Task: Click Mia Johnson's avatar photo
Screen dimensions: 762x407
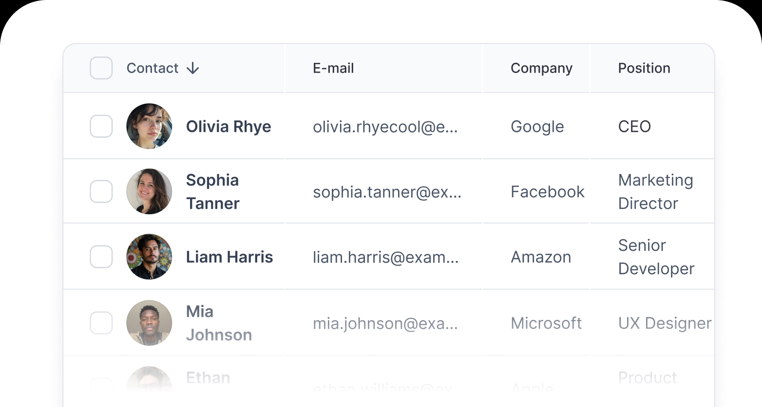Action: [149, 323]
